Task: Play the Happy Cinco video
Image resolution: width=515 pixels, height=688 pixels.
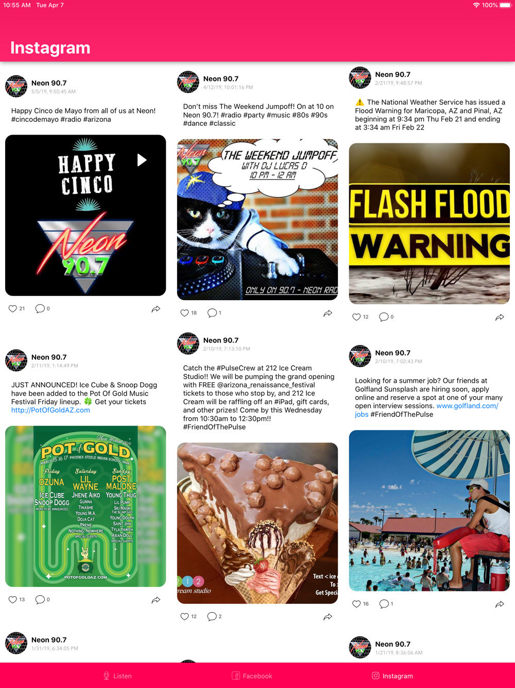Action: 142,160
